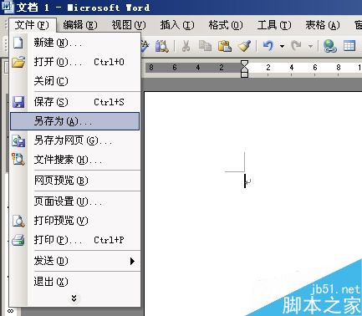Click the open folder icon in menu
Image resolution: width=362 pixels, height=316 pixels.
(18, 62)
